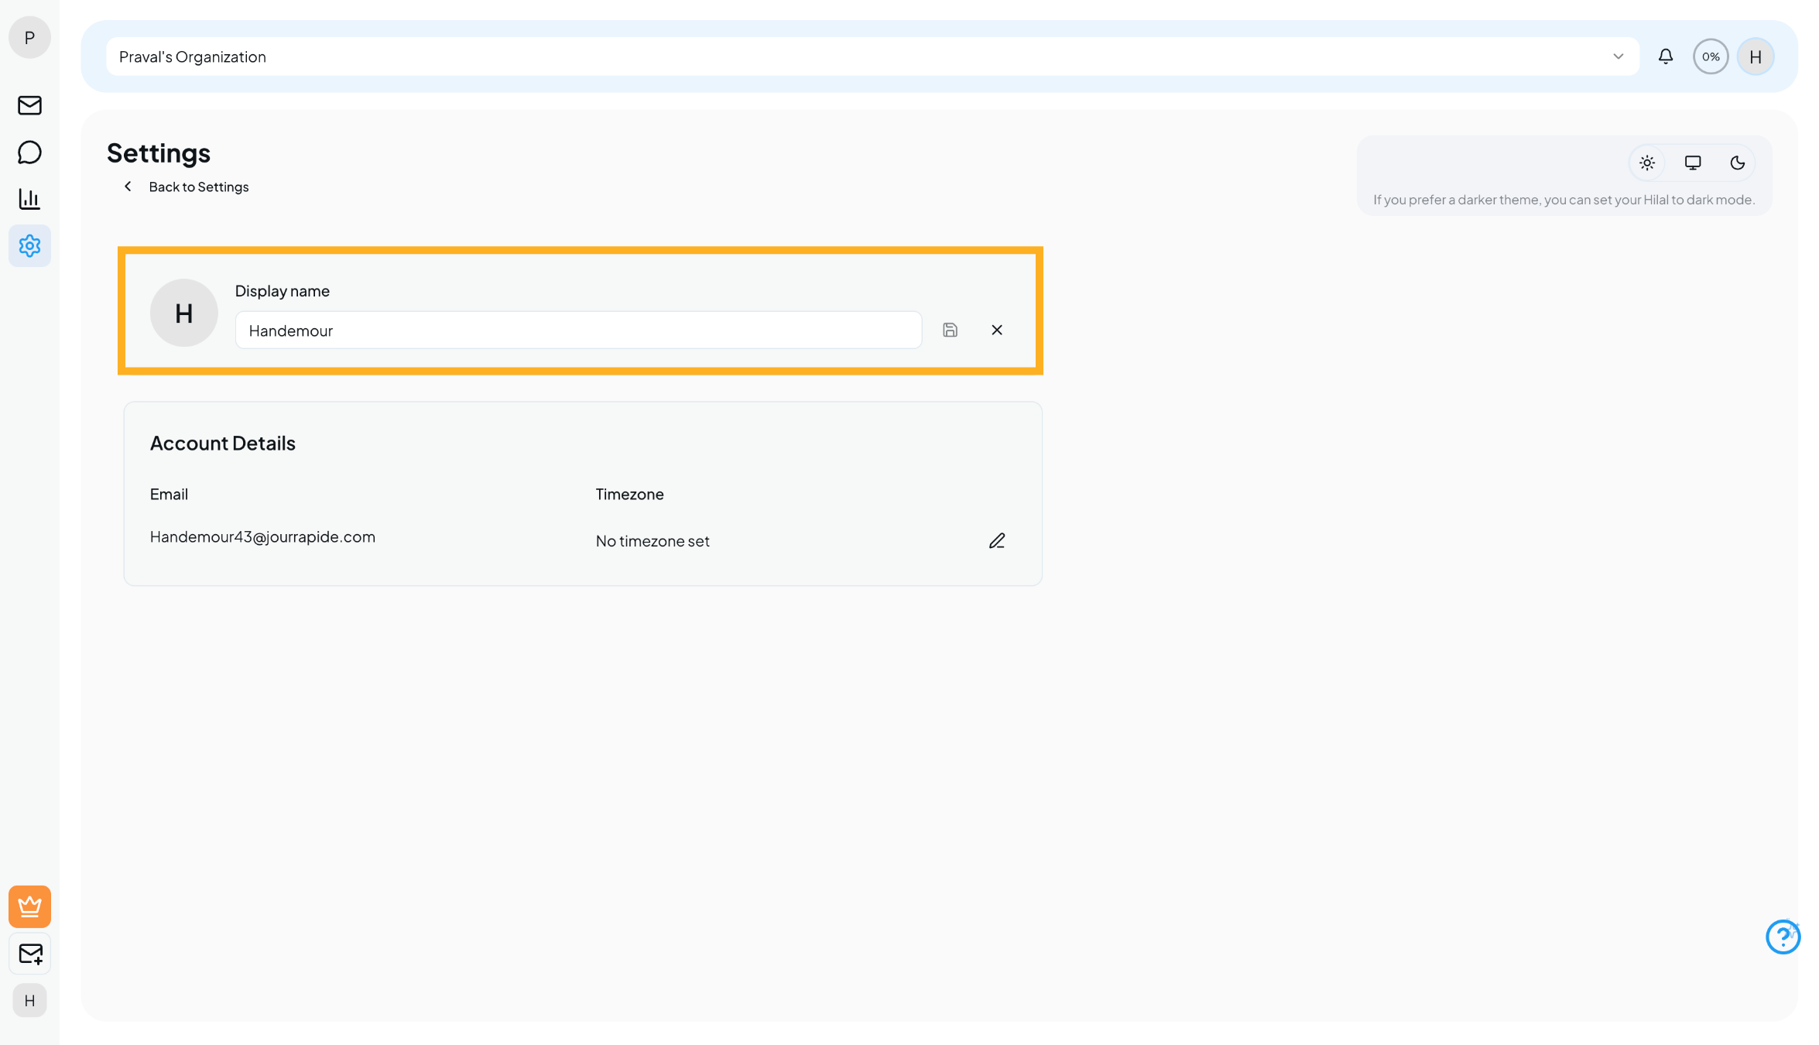Click the Display name input field

[578, 331]
